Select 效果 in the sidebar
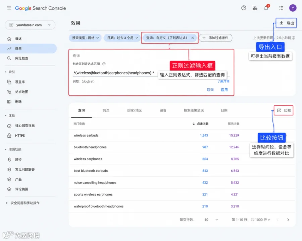The height and width of the screenshot is (241, 302). pos(29,49)
